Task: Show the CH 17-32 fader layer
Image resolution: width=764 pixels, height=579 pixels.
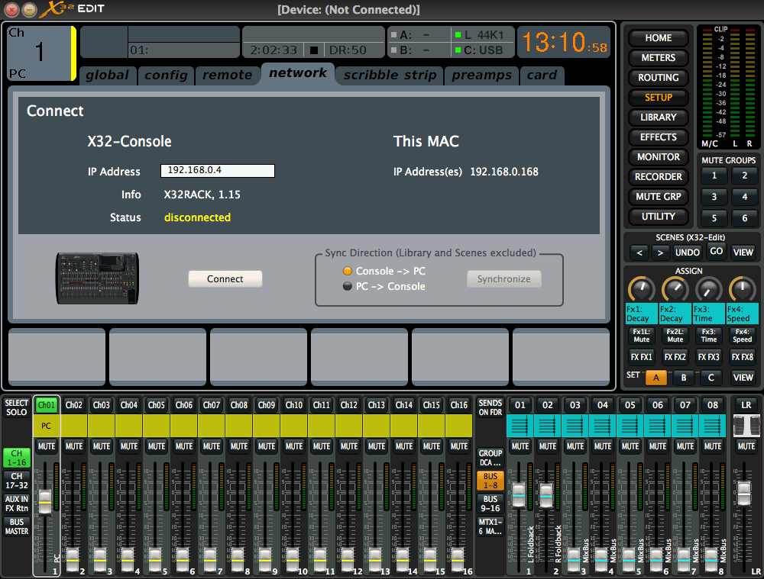Action: pyautogui.click(x=17, y=481)
